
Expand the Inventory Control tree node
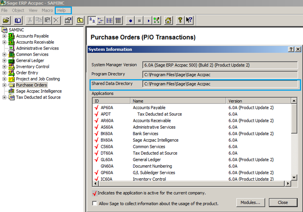coord(4,67)
